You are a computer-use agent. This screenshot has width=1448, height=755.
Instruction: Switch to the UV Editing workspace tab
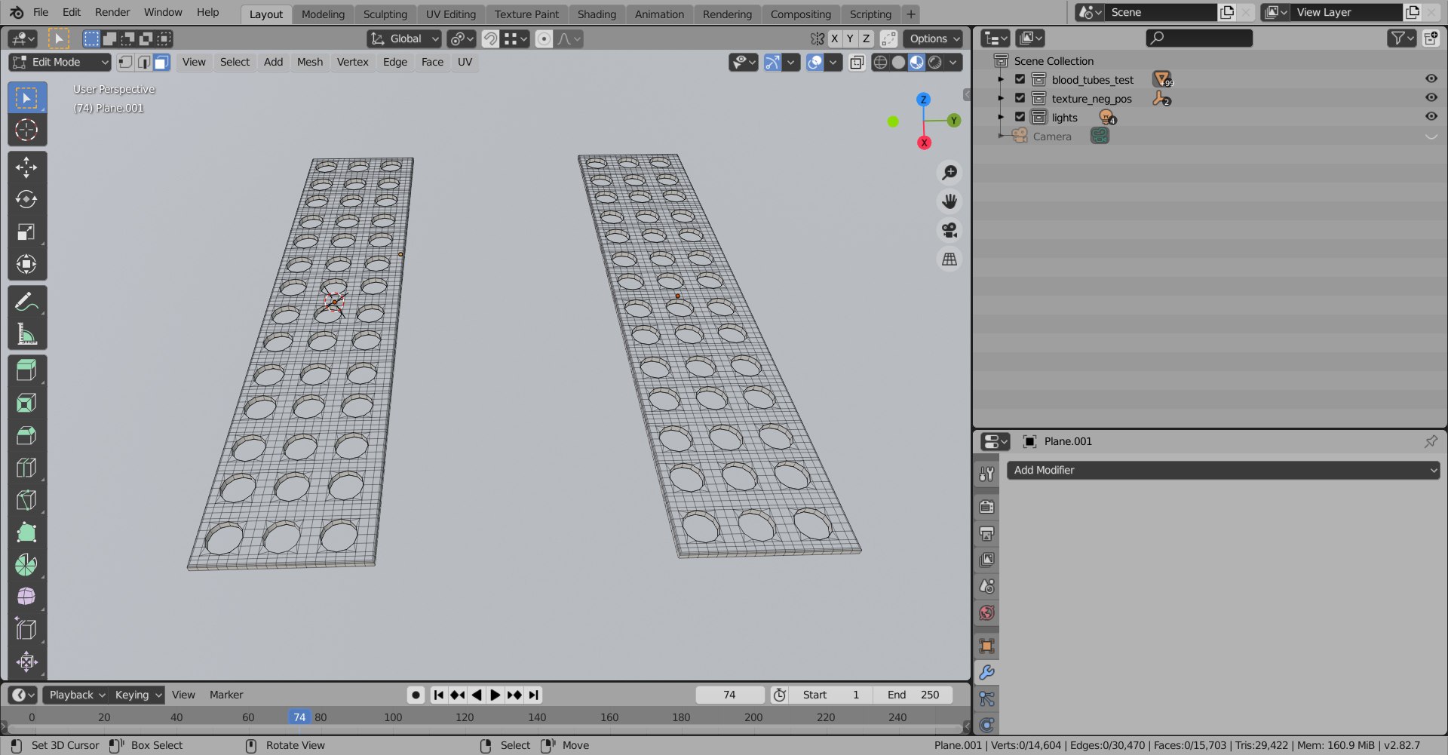pyautogui.click(x=450, y=14)
